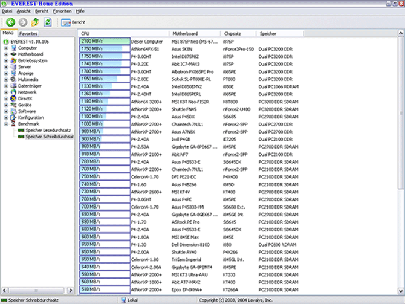This screenshot has width=405, height=304.
Task: Open Speicher Lesedurchsatz benchmark item
Action: tap(48, 130)
